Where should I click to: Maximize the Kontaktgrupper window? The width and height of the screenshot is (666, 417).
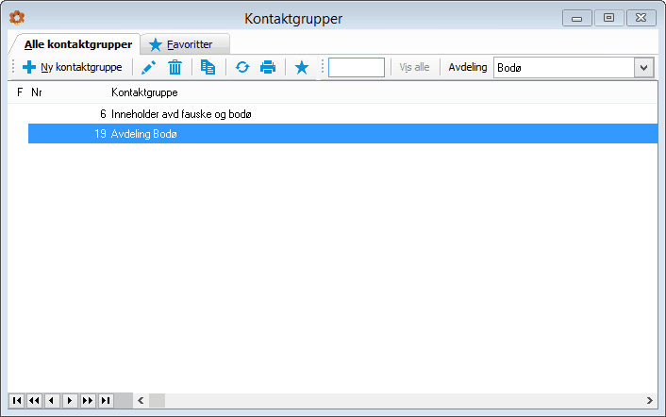pyautogui.click(x=608, y=18)
